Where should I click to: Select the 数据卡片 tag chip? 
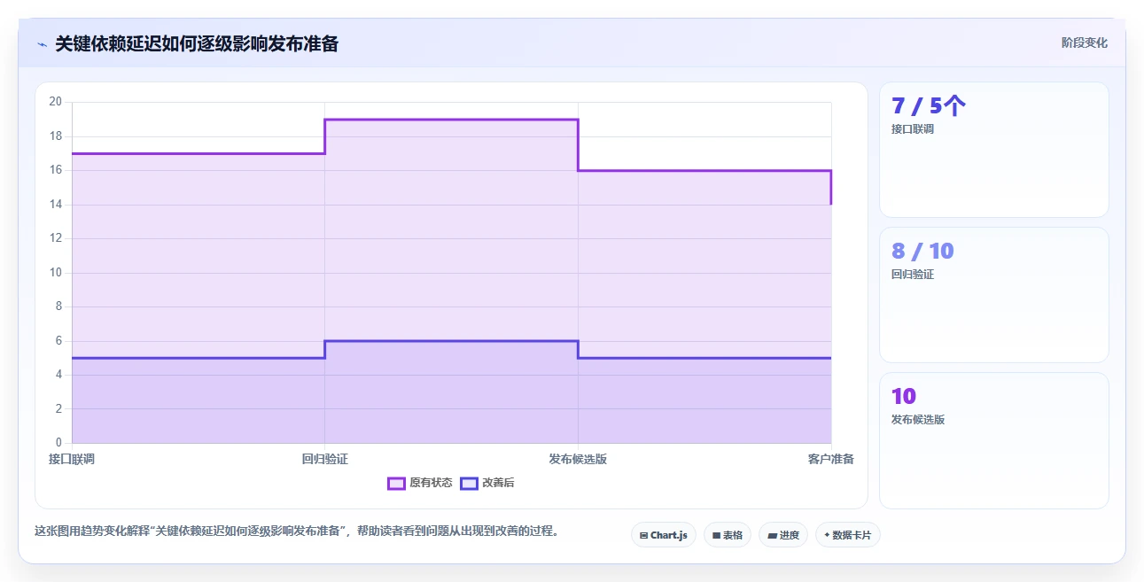click(x=848, y=535)
